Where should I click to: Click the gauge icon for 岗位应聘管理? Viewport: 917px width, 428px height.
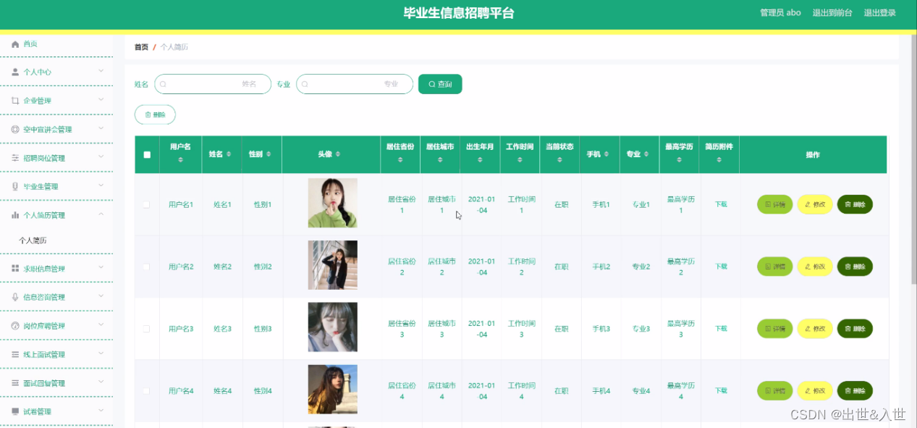(x=15, y=326)
